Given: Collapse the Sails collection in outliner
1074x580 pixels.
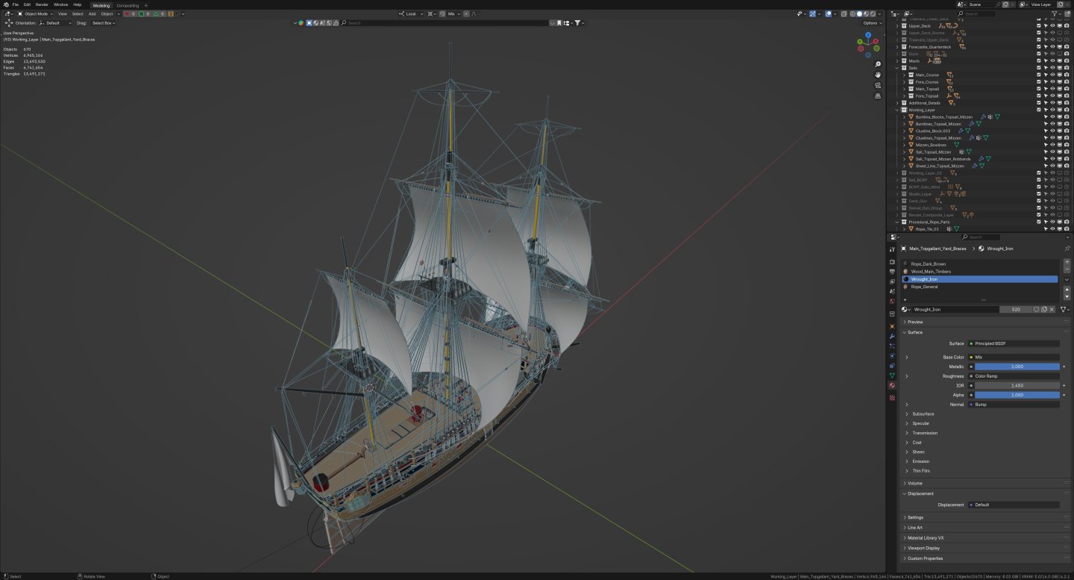Looking at the screenshot, I should 897,68.
